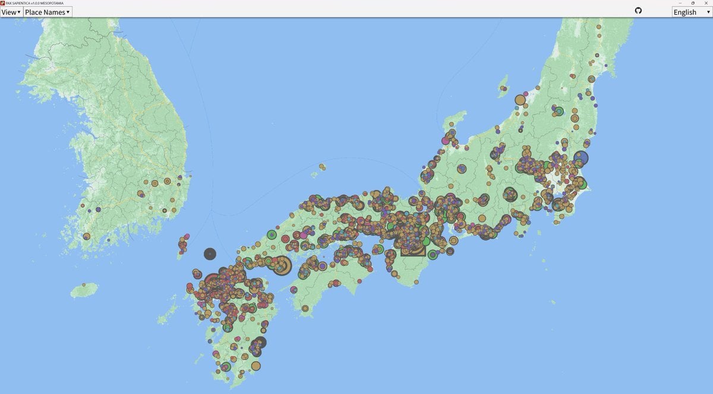Open the GitHub repository icon
Viewport: 713px width, 394px height.
(x=639, y=11)
